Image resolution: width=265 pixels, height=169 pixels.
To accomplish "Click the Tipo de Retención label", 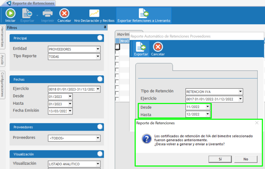I will 157,91.
